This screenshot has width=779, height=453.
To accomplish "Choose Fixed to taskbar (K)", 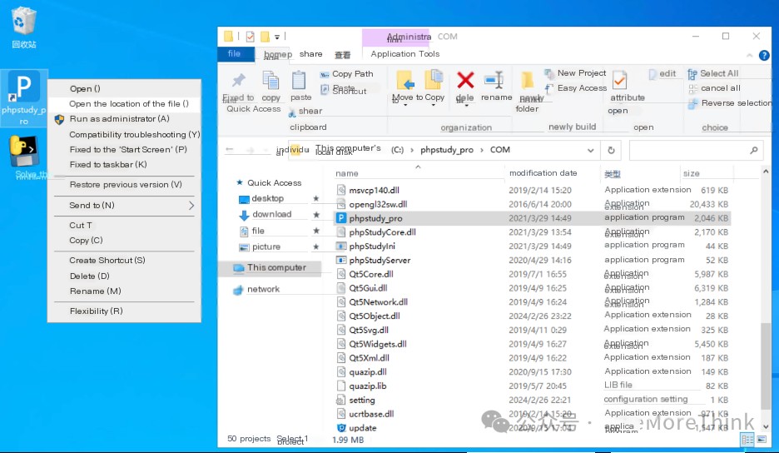I will [124, 165].
